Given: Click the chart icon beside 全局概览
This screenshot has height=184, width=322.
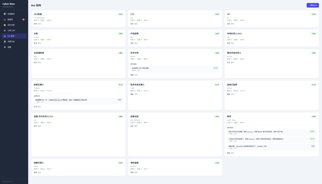Looking at the screenshot, I should (5, 14).
